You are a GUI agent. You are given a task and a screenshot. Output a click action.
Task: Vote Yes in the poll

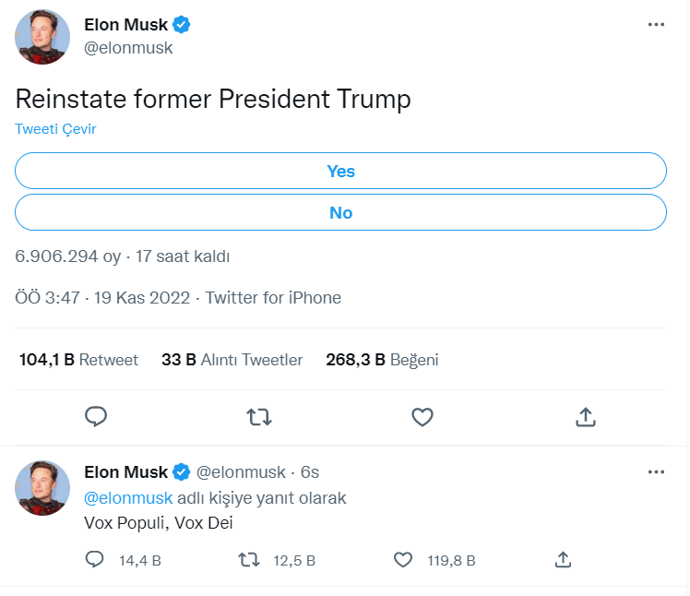pos(340,172)
